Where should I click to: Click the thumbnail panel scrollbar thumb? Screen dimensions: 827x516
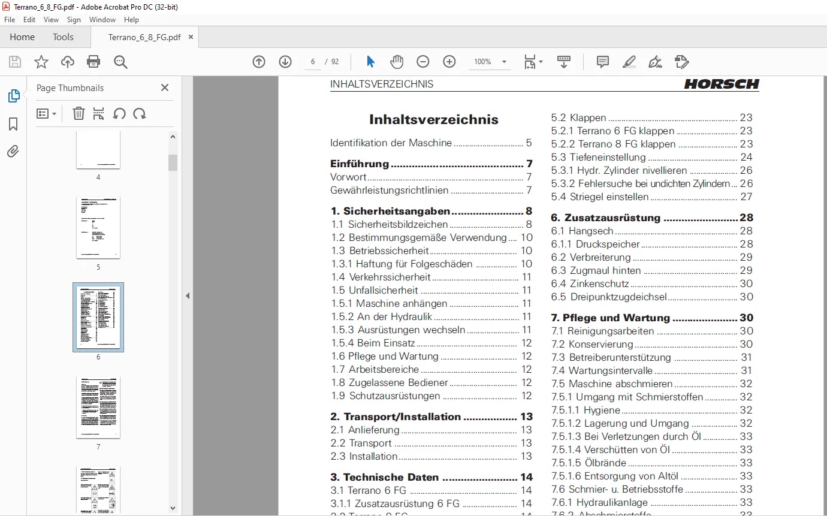point(173,162)
